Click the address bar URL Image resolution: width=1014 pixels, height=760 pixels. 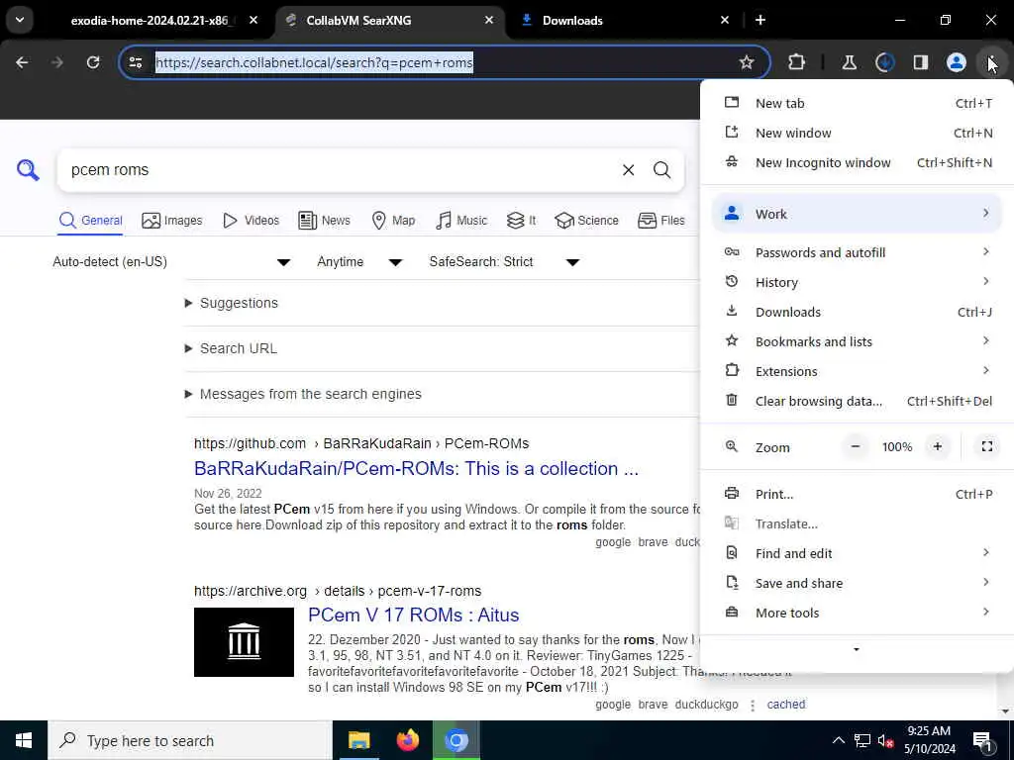coord(314,62)
